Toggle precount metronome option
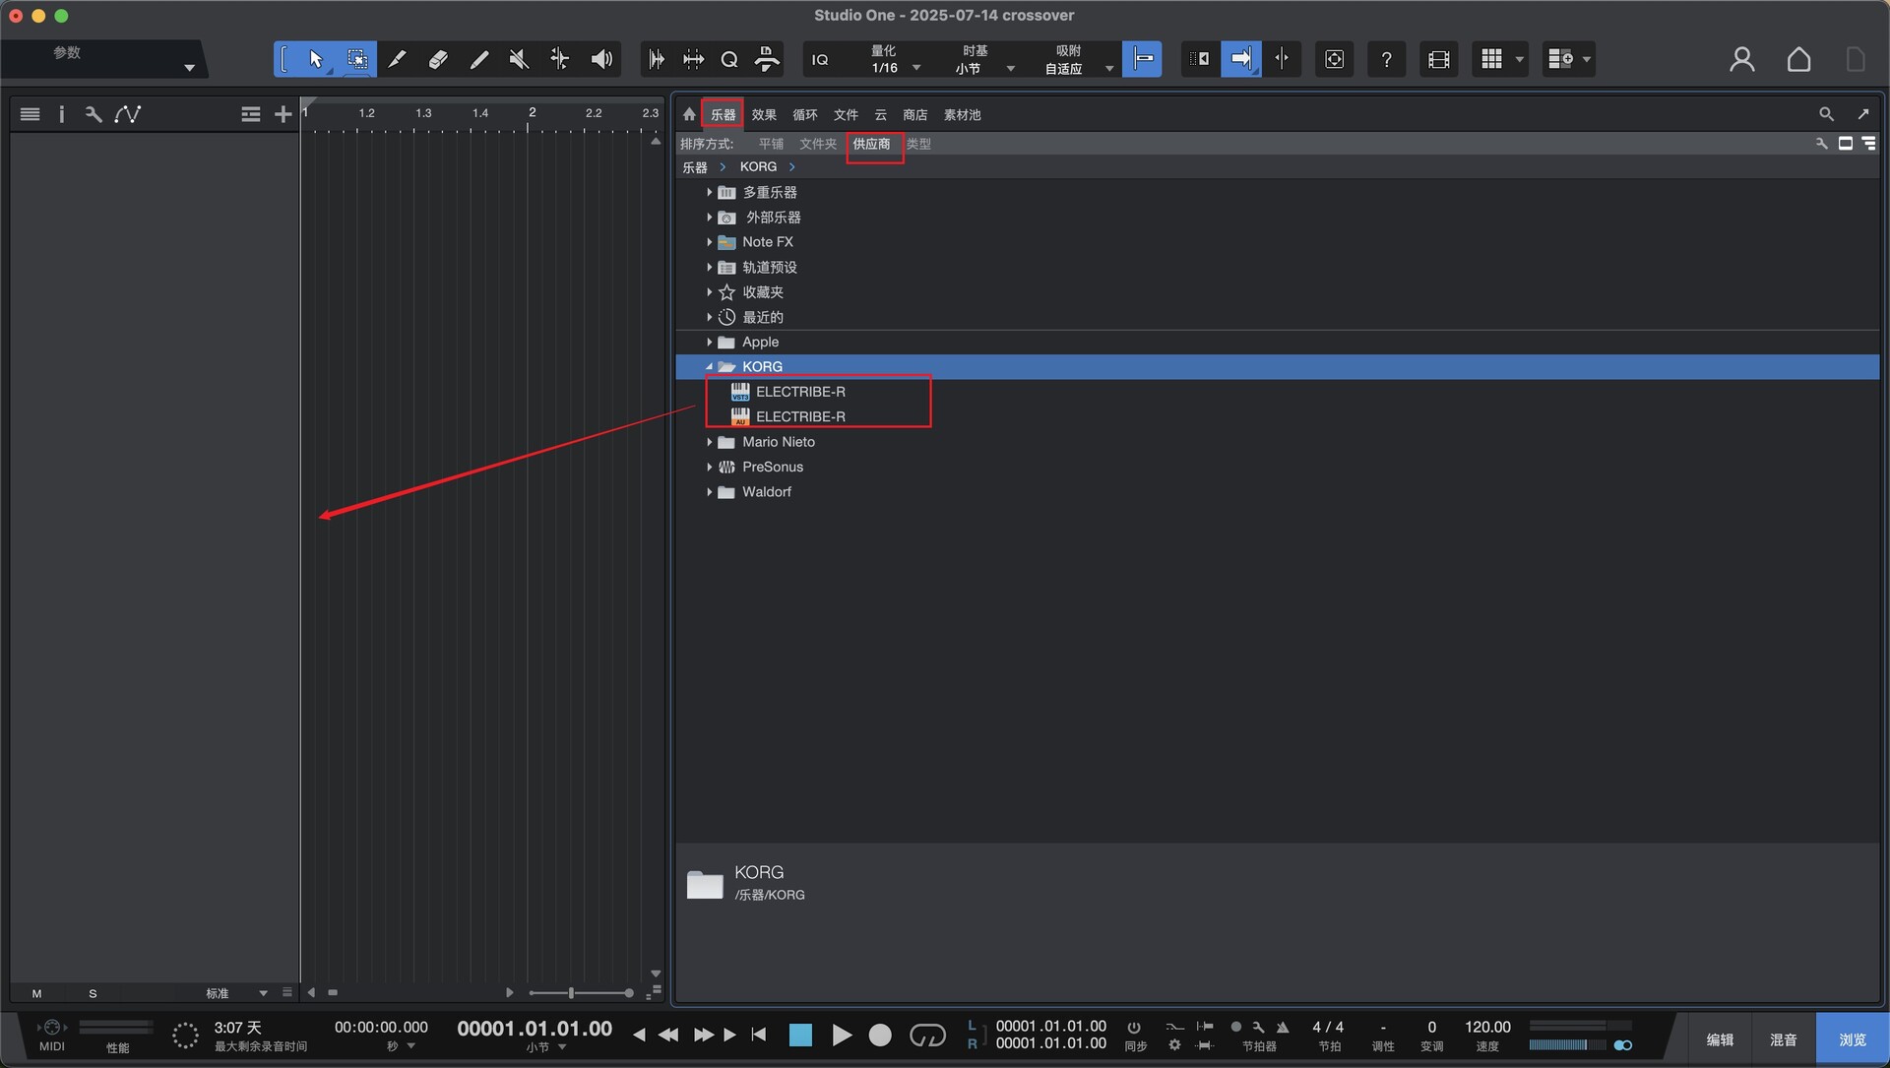Screen dimensions: 1890x1068 coord(1236,1027)
